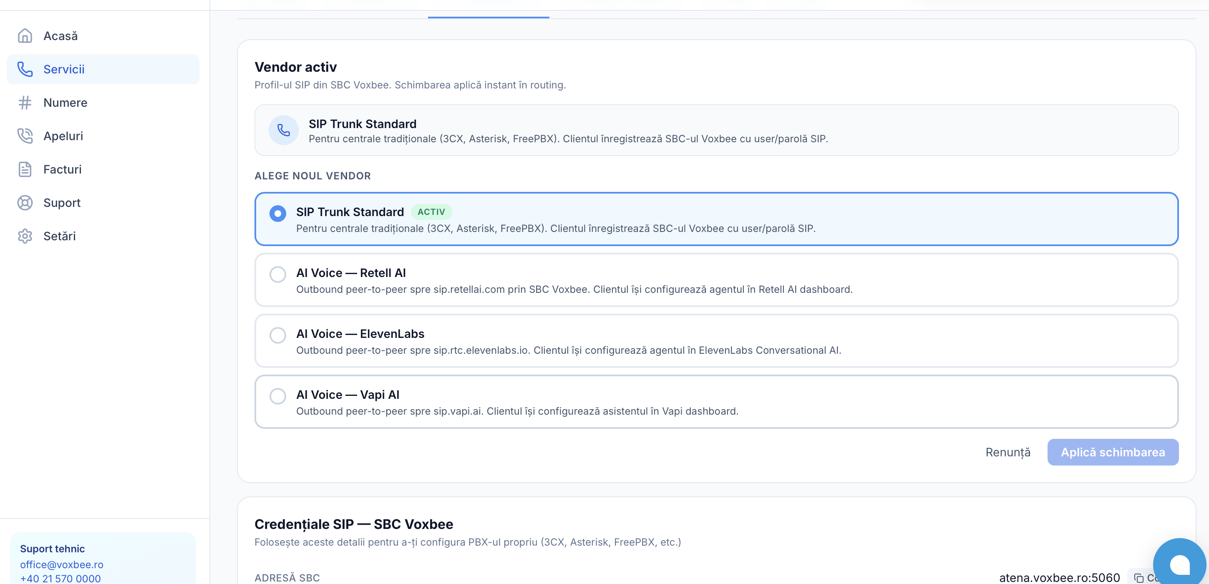Open Facturi from sidebar
Viewport: 1209px width, 584px height.
tap(103, 169)
